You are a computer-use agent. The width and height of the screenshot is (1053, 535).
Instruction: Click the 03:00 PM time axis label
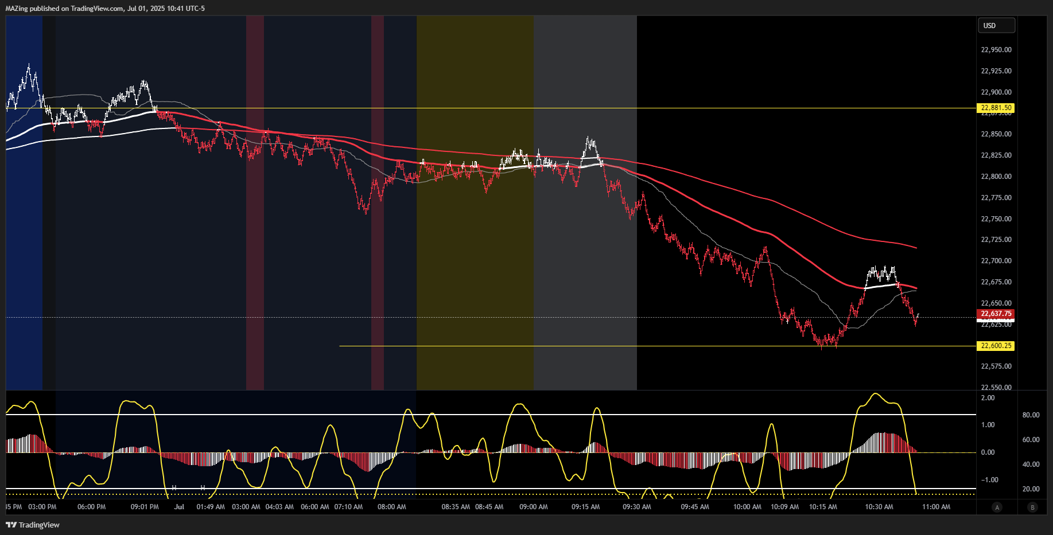click(42, 507)
